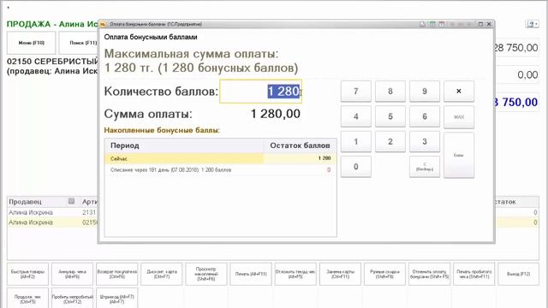Click the C (Backspace) keypad key
Viewport: 548px width, 308px height.
click(425, 167)
